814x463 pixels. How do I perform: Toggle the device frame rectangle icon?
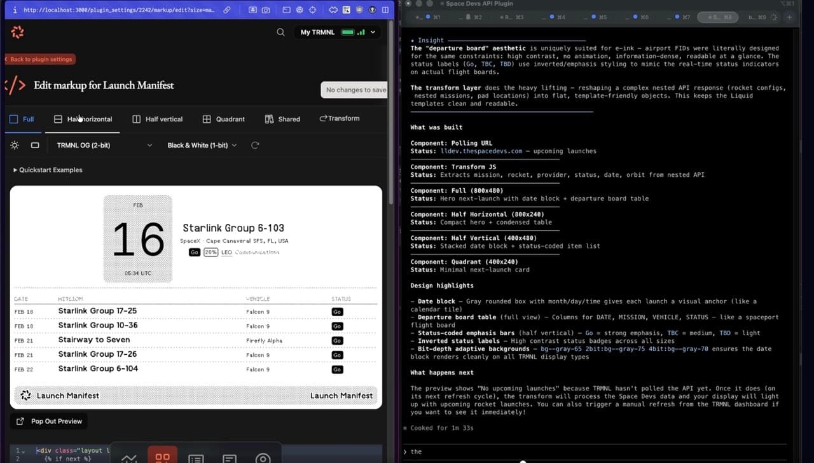pyautogui.click(x=35, y=145)
